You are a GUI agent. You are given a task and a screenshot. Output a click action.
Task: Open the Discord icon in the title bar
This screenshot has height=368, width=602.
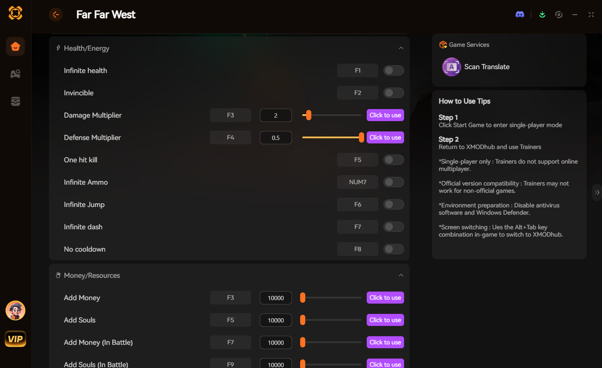coord(520,15)
